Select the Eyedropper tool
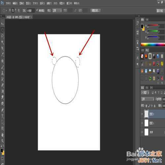Image resolution: width=165 pixels, height=165 pixels. click(2, 54)
